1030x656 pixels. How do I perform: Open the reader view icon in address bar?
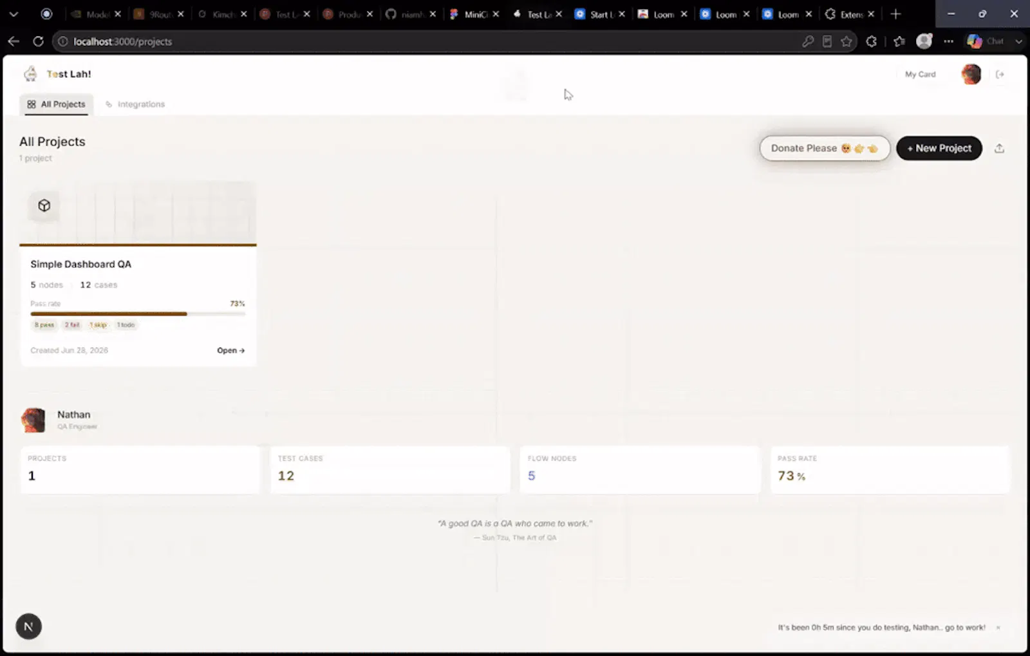click(x=827, y=41)
